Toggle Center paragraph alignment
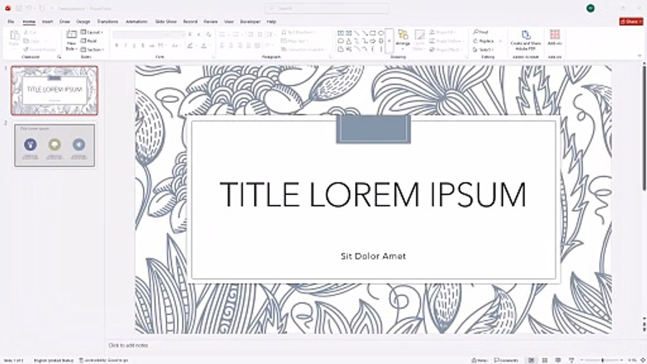 coord(231,45)
